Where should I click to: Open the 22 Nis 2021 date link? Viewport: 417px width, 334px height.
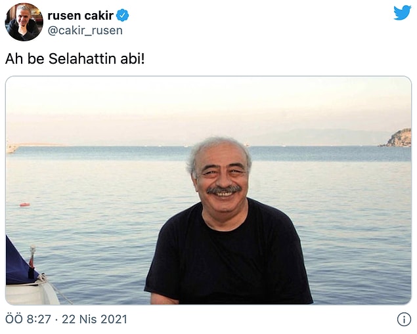[x=95, y=319]
